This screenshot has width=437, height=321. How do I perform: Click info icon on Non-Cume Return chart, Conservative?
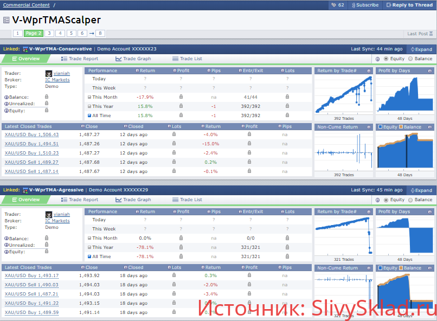tap(369, 127)
